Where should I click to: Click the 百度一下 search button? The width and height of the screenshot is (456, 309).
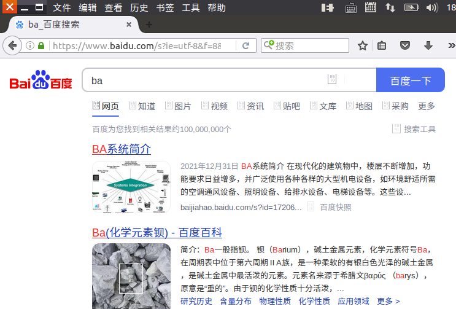click(411, 80)
